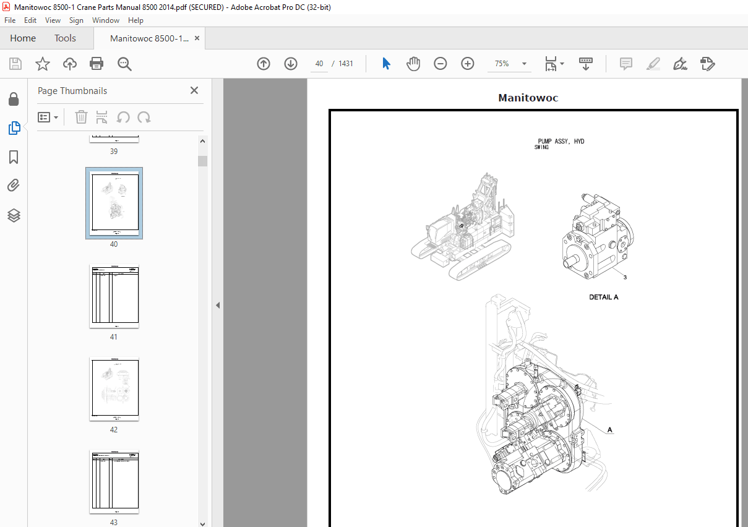Go to the next page with down arrow
The width and height of the screenshot is (748, 527).
pyautogui.click(x=290, y=64)
